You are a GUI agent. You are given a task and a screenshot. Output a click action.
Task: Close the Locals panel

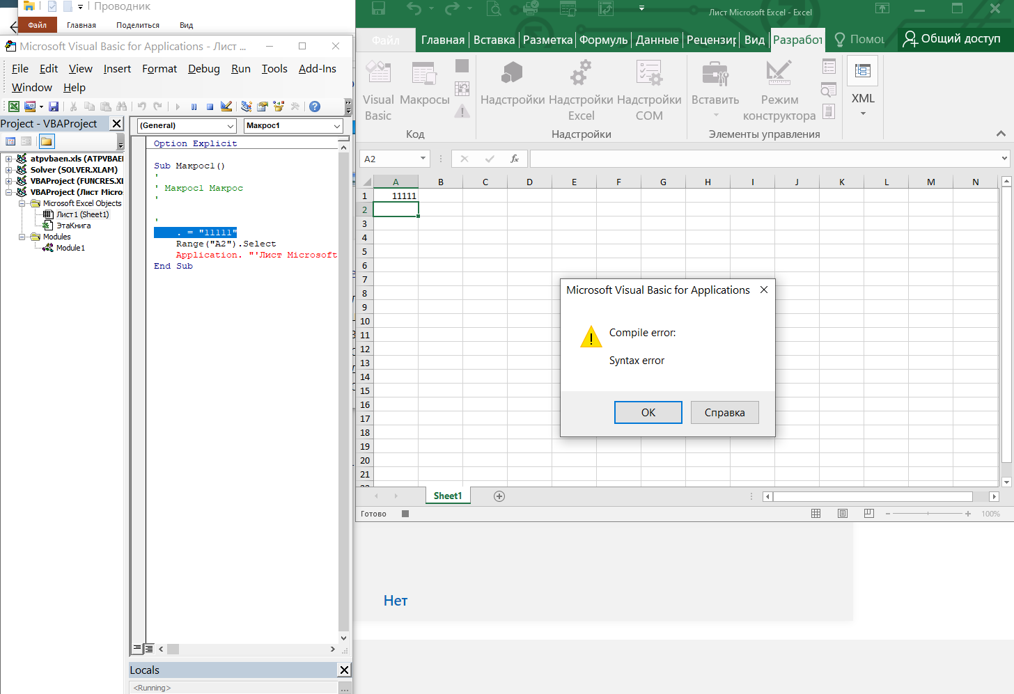(x=344, y=670)
